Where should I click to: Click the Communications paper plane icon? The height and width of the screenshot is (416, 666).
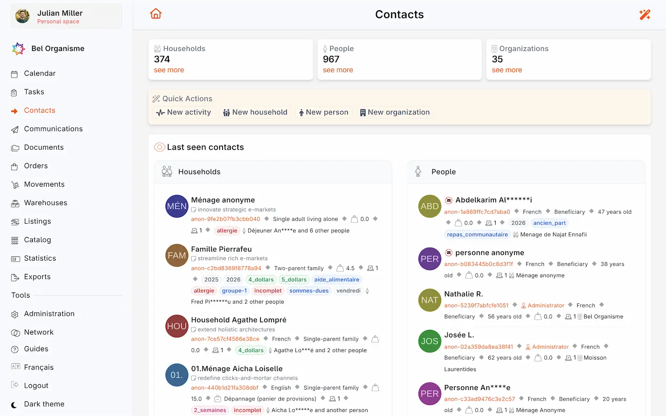point(15,129)
